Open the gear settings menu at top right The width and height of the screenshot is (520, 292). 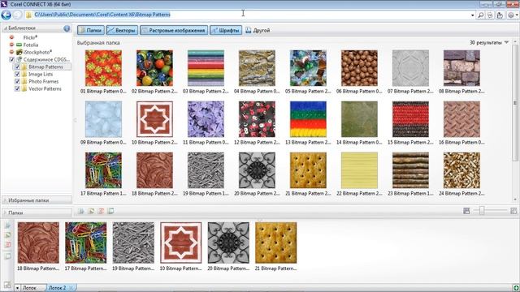pos(513,15)
